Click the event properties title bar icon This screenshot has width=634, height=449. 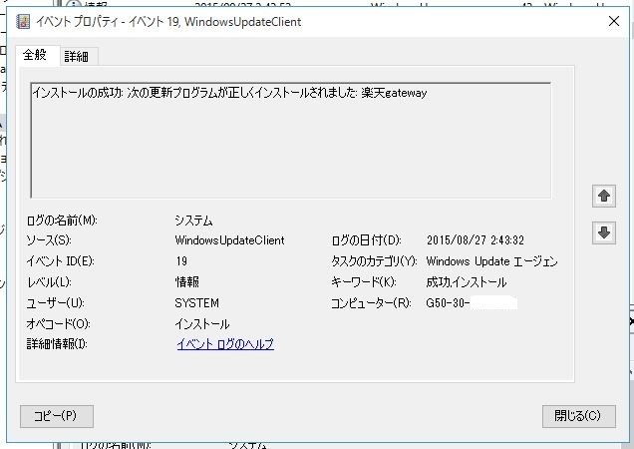coord(23,22)
